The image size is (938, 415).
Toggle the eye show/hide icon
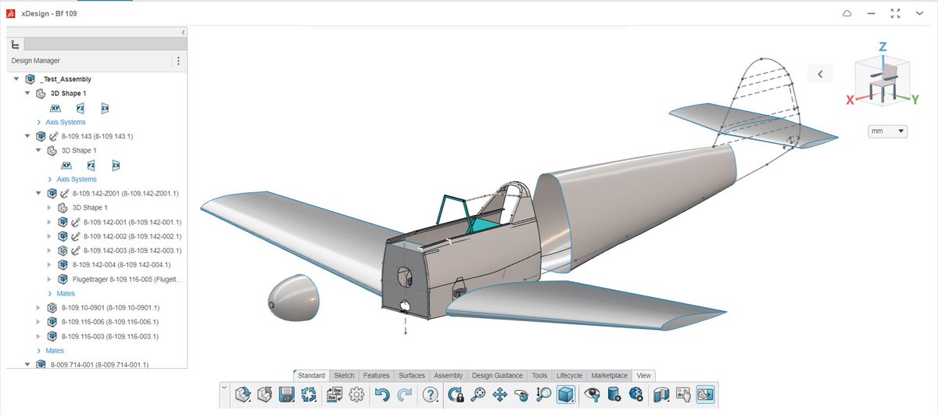point(593,395)
